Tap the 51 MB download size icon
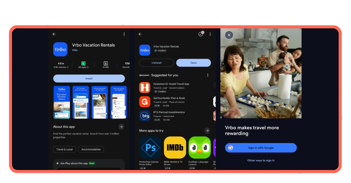Screen dimensions: 351x183 106,64
